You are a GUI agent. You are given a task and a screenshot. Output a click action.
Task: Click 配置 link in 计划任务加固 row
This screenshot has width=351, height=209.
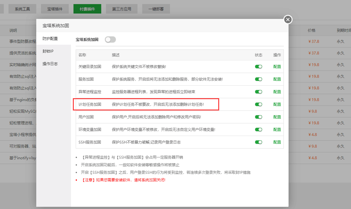point(277,104)
